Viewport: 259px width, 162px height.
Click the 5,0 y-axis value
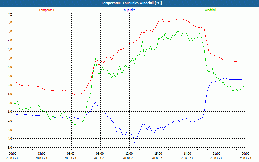(x=10, y=58)
